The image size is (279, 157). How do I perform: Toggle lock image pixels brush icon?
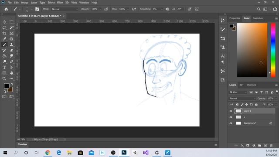[x=242, y=104]
